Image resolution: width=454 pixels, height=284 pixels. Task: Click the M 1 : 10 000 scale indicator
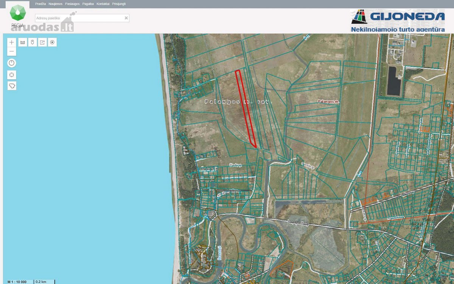17,282
